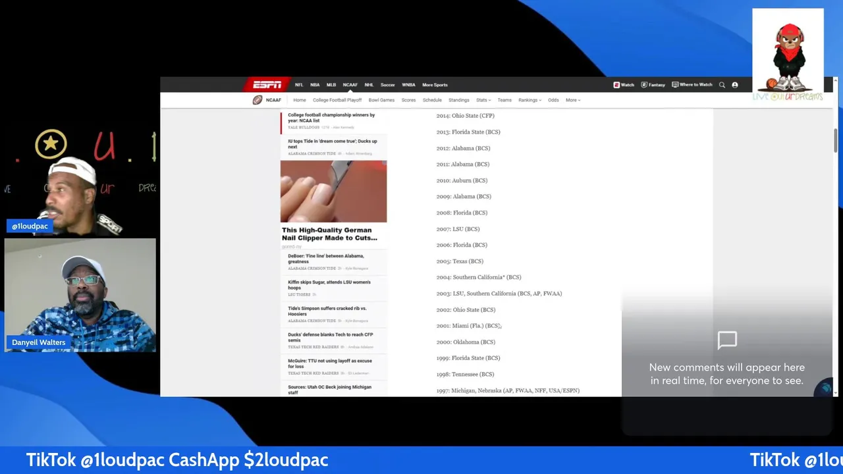Open 'IU tops Tide in dream come true' article

(x=333, y=144)
